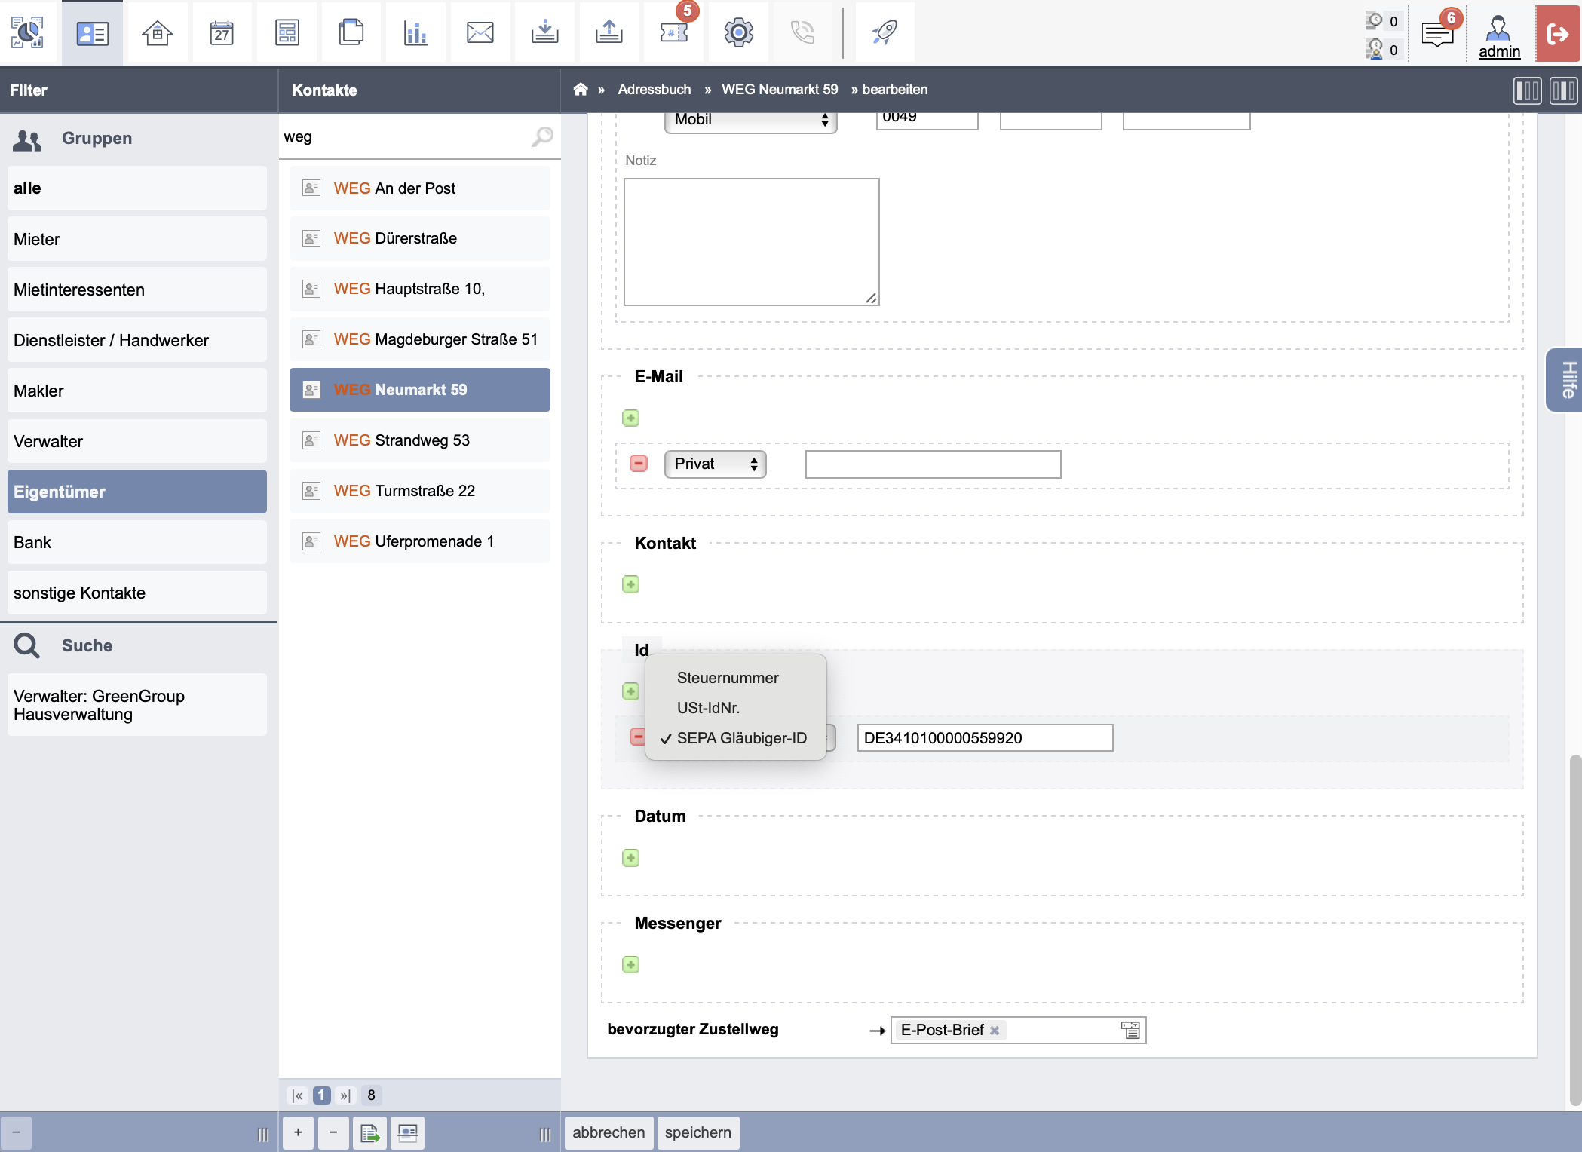Filter by the Eigentümer group
Viewport: 1582px width, 1152px height.
(137, 492)
